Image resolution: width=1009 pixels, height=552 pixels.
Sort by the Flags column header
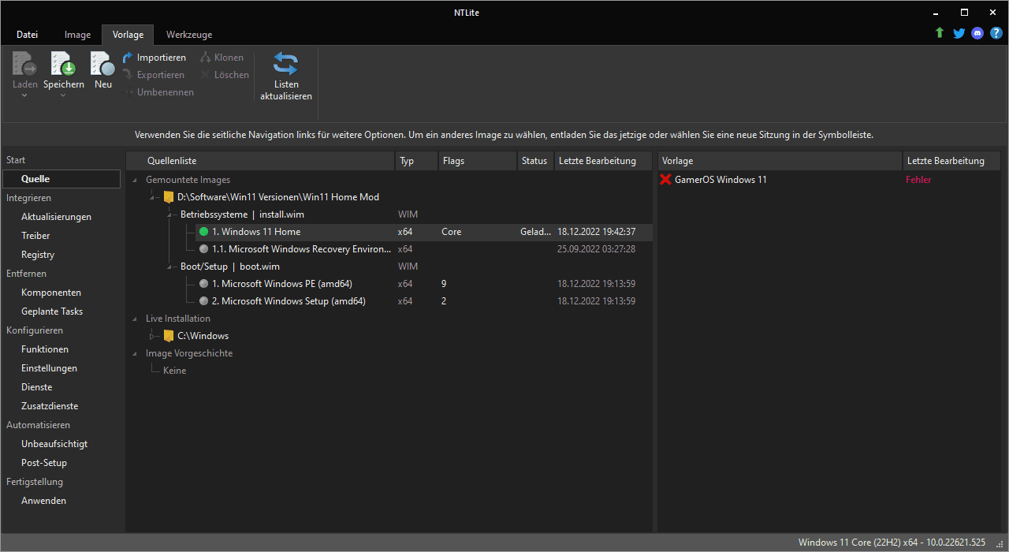point(477,161)
